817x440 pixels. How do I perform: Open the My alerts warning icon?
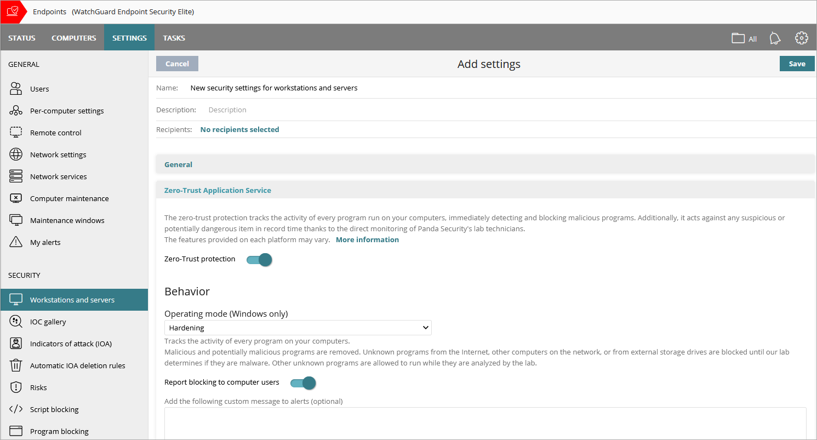pos(16,242)
